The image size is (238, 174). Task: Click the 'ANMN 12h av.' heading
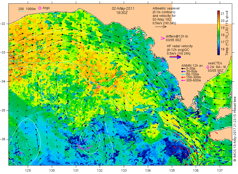pos(193,66)
